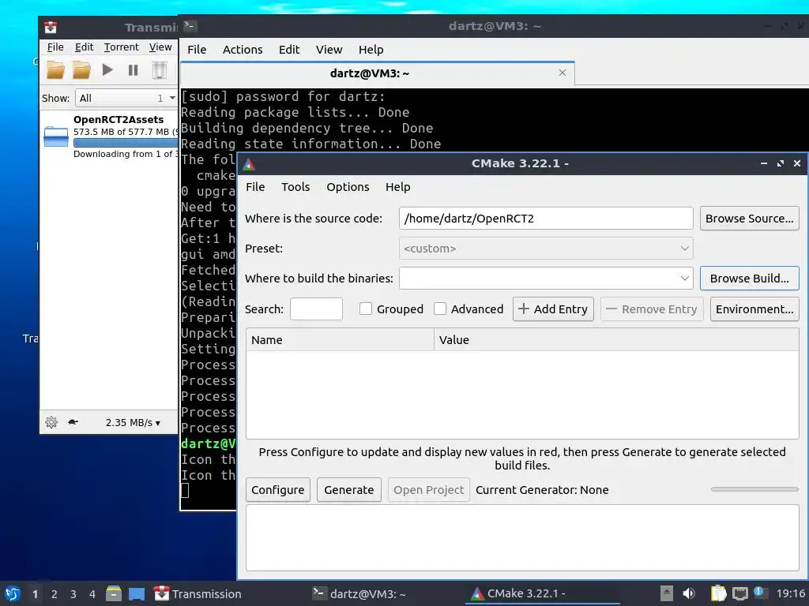Click the Value column header
This screenshot has width=809, height=606.
click(616, 340)
